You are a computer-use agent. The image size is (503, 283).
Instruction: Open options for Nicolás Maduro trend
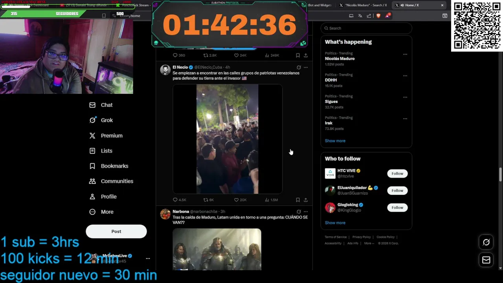point(405,54)
